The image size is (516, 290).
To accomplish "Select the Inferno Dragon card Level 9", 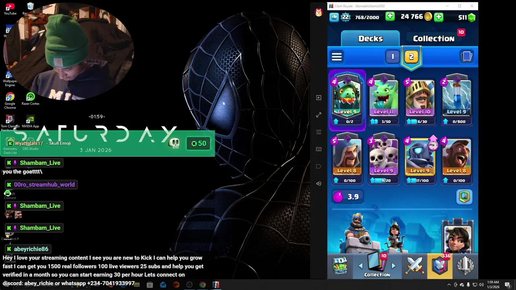I will (347, 100).
